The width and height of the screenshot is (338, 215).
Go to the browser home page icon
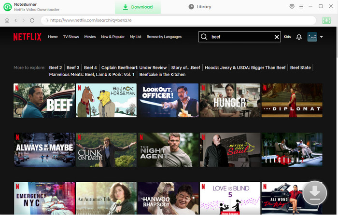pos(7,20)
